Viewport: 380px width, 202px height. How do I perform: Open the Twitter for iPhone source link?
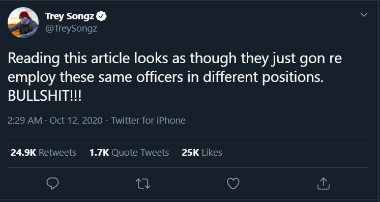[149, 120]
